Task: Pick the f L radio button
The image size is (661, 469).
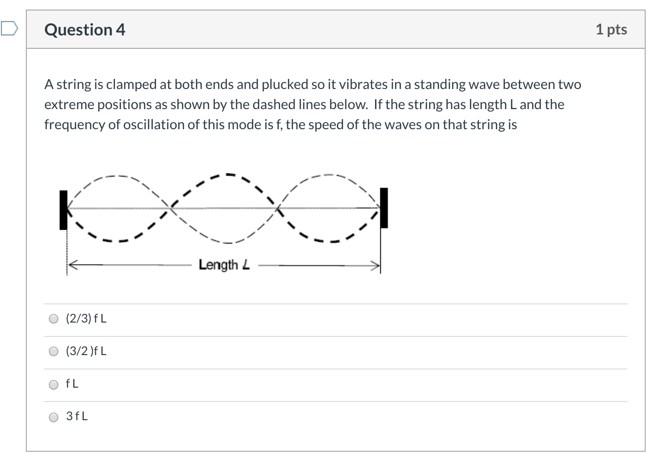Action: click(x=54, y=384)
